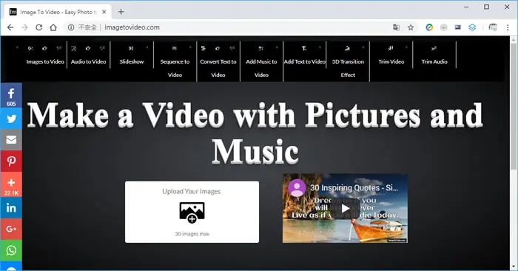Screen dimensions: 518x271
Task: Open a new browser tab
Action: (121, 12)
